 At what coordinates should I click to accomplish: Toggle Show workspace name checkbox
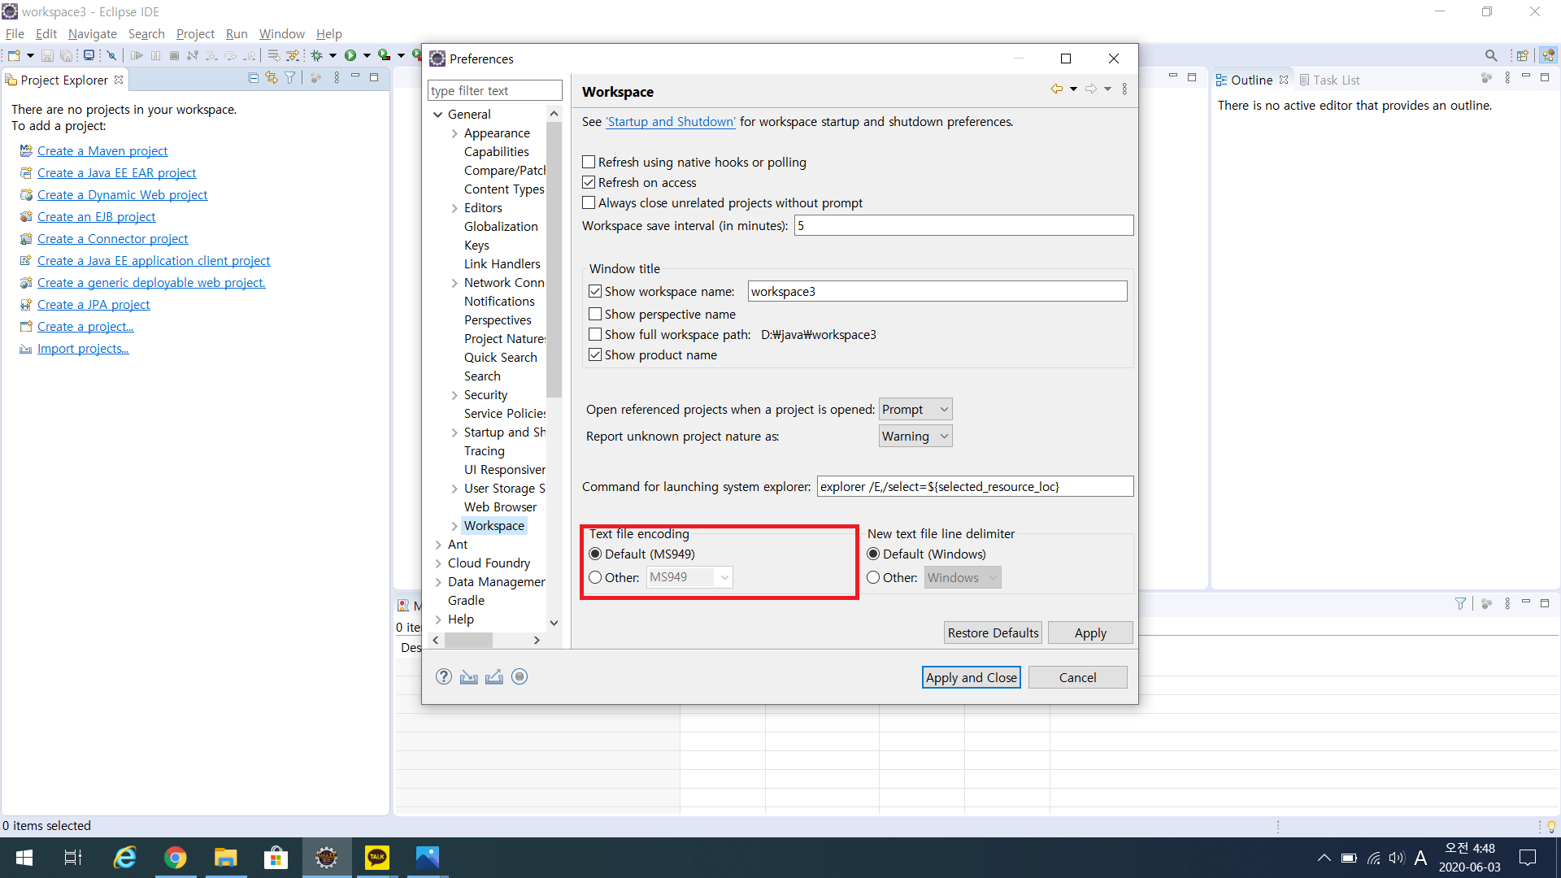pyautogui.click(x=595, y=291)
